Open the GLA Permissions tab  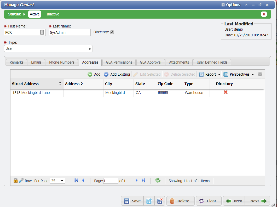coord(119,62)
